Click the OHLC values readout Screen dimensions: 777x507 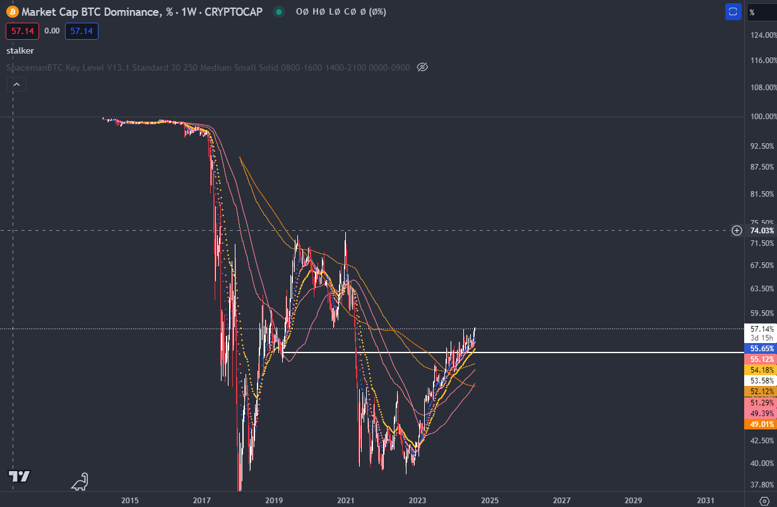(x=341, y=11)
